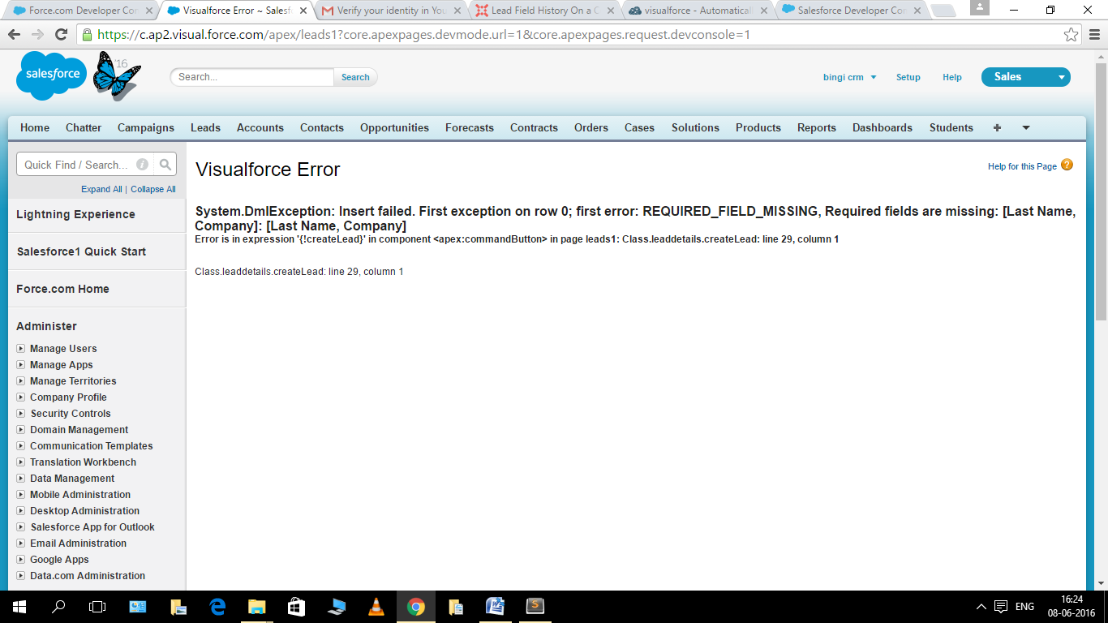
Task: Open the Opportunities tab
Action: [x=394, y=127]
